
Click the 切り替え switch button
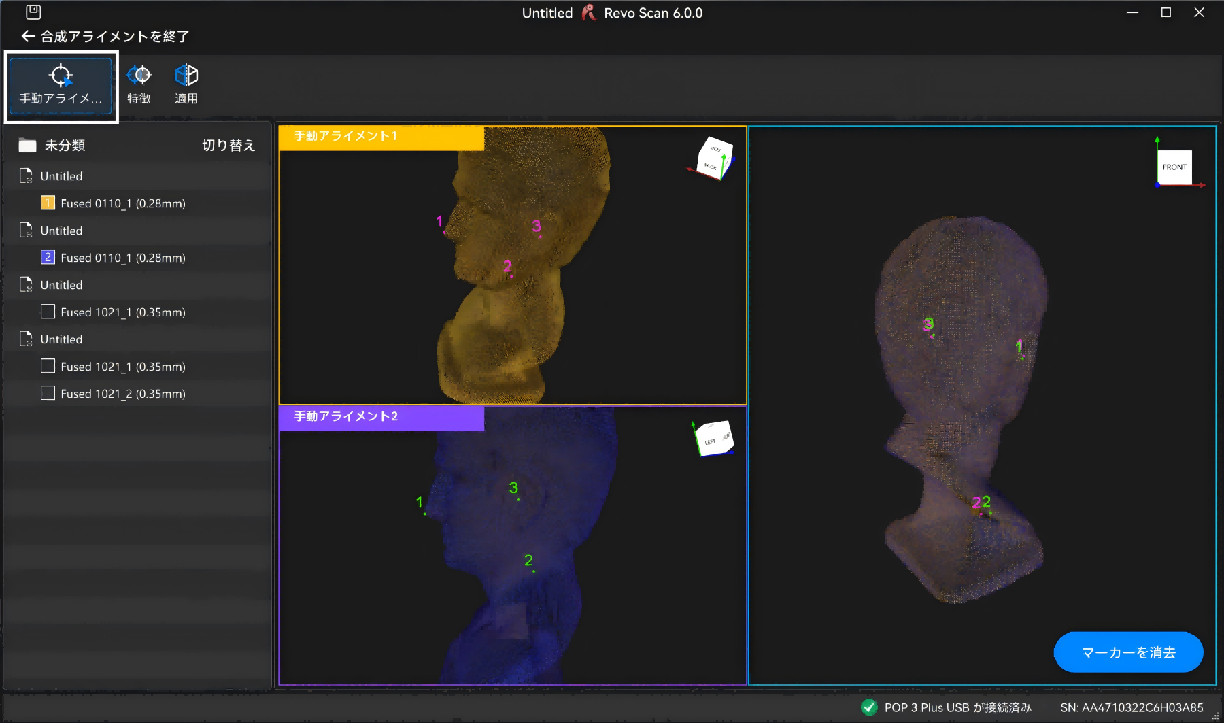[x=228, y=146]
